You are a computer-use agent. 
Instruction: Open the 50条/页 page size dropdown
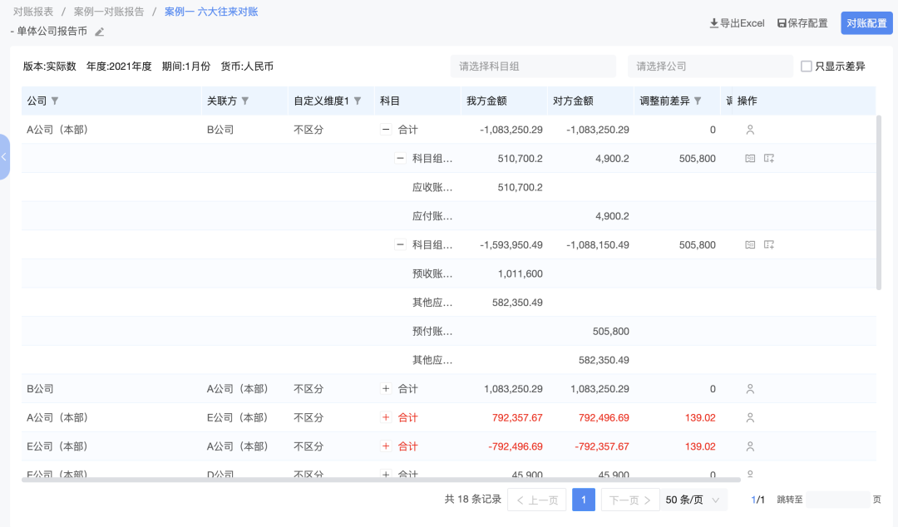pyautogui.click(x=693, y=499)
